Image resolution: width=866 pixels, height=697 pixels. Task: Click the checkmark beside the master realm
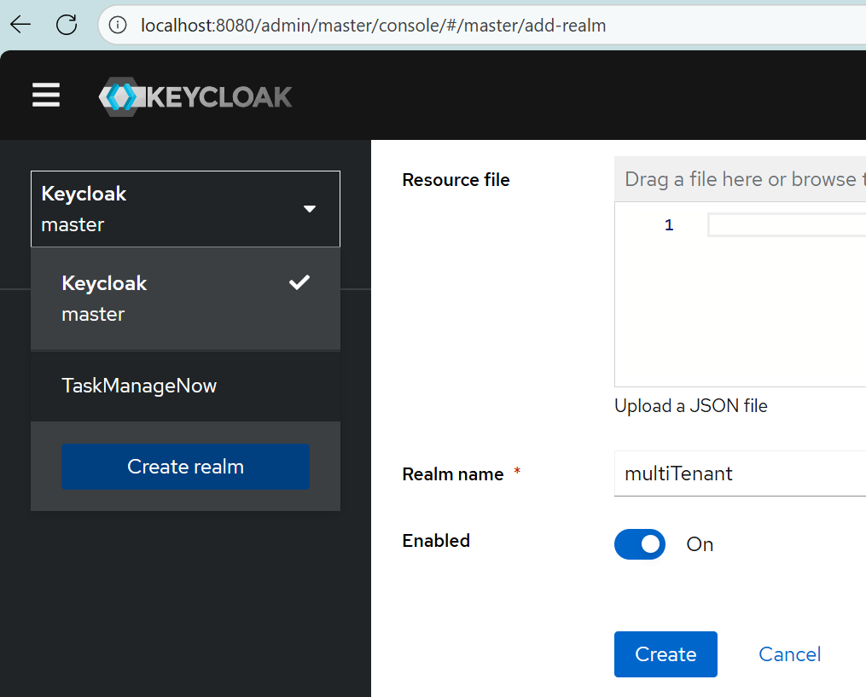pos(299,283)
